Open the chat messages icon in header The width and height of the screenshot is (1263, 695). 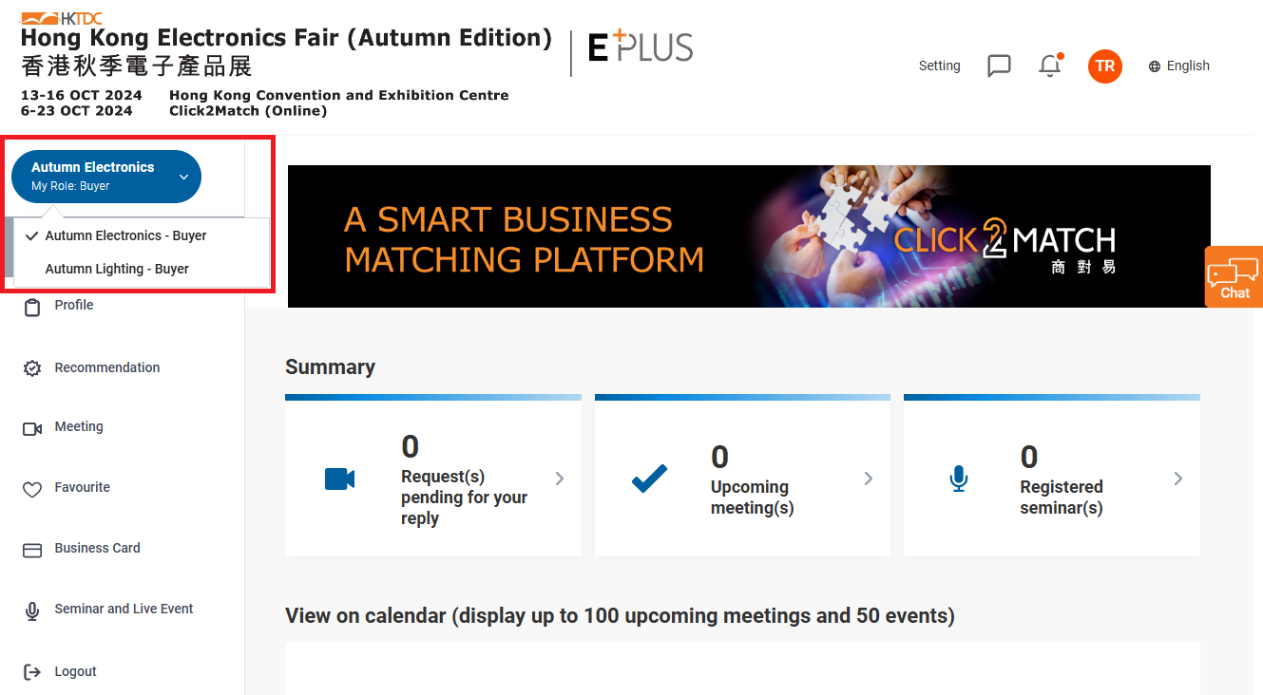(999, 66)
